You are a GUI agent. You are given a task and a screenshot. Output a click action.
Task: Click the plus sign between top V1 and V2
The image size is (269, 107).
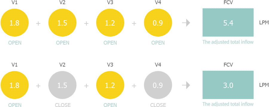tap(38, 23)
